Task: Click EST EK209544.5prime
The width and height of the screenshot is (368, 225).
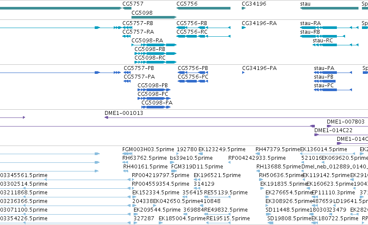Action: (x=157, y=210)
